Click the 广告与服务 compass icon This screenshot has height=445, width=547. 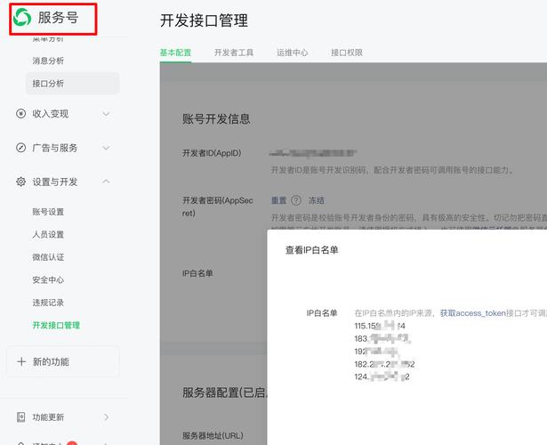click(21, 148)
